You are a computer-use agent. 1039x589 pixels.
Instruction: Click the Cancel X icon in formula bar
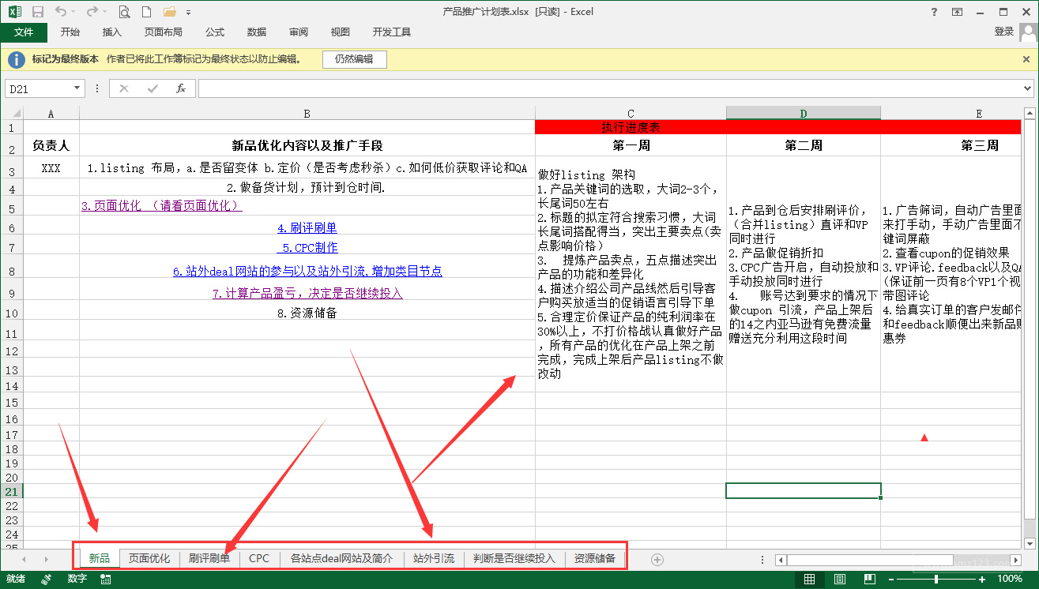(124, 88)
